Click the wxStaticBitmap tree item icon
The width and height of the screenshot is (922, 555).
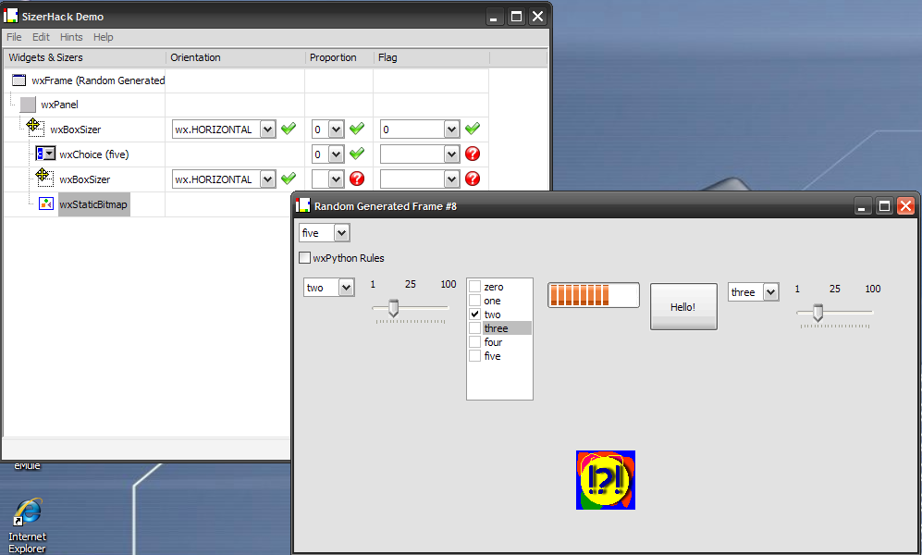pyautogui.click(x=46, y=203)
